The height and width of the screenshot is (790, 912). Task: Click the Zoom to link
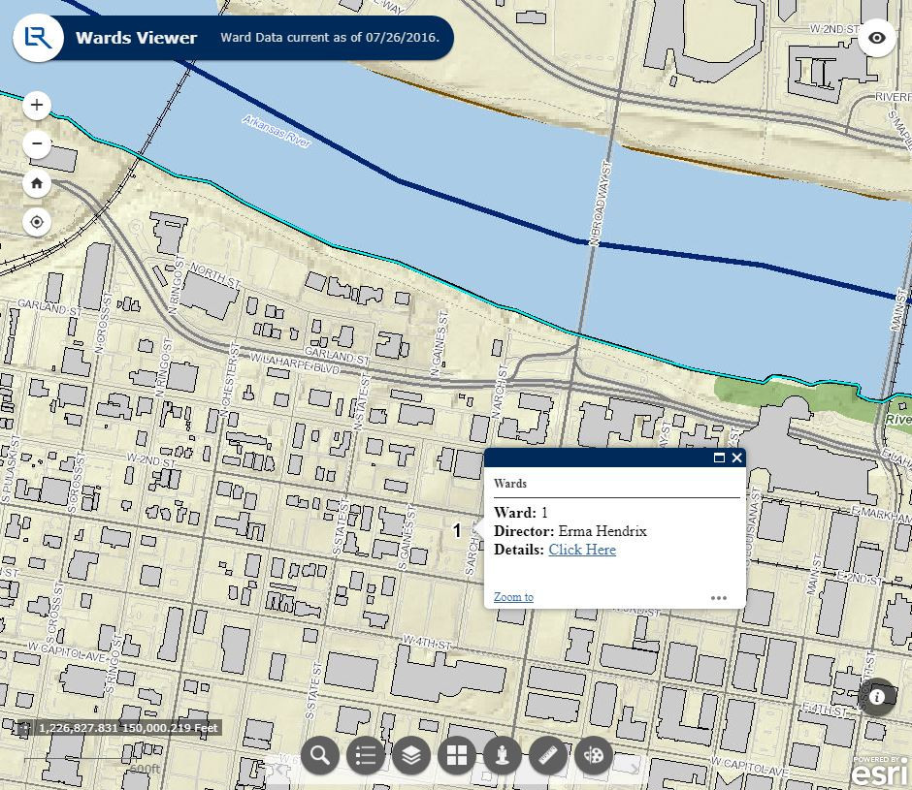[513, 597]
